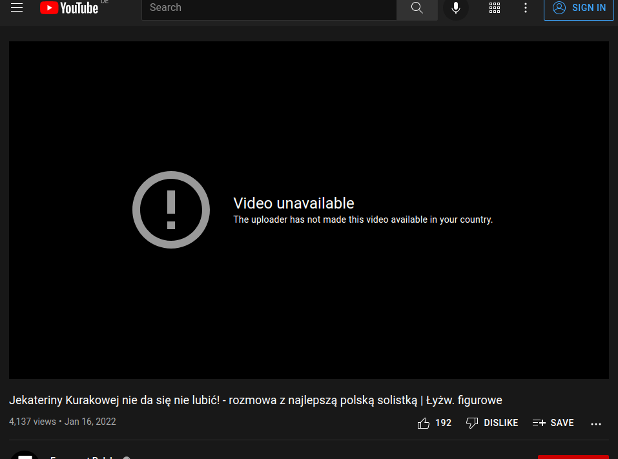Toggle DISLIKE on the video
The image size is (618, 459).
pyautogui.click(x=492, y=423)
